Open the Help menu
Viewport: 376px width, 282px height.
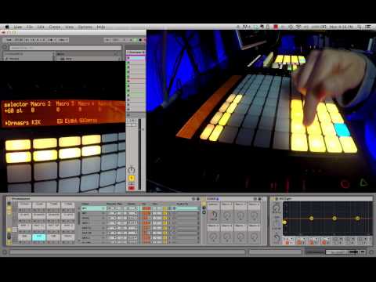click(x=101, y=27)
